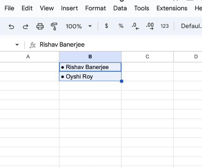
Task: Open the Default font dropdown
Action: 191,26
